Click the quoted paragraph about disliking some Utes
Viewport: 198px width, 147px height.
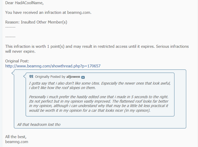click(100, 85)
